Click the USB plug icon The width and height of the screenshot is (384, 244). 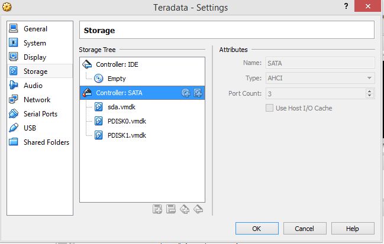(14, 128)
